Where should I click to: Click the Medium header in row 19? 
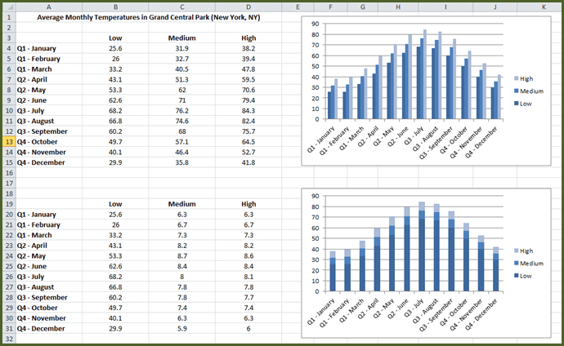[181, 204]
